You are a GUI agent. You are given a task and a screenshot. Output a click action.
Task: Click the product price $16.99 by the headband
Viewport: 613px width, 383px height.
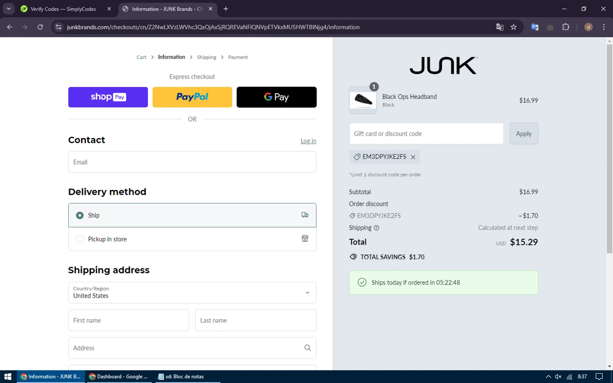coord(528,100)
